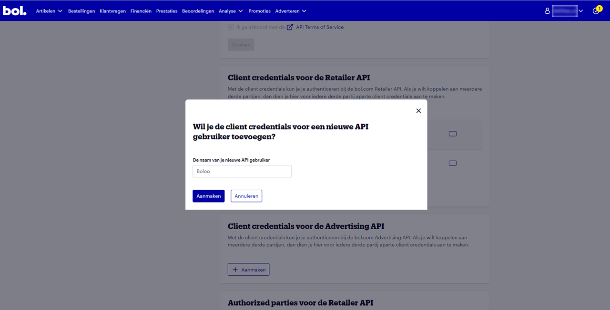Screen dimensions: 610x310
Task: Open Beoordelingen page
Action: (198, 11)
